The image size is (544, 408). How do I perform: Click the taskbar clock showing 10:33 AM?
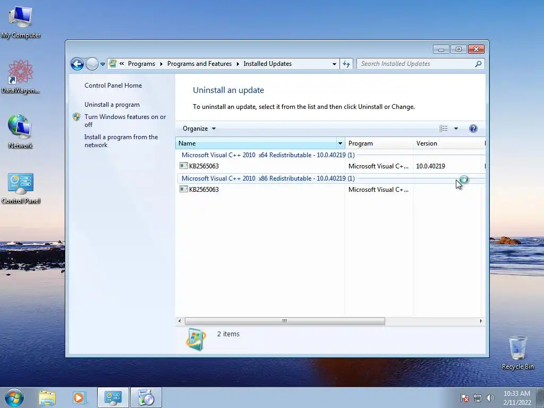517,398
